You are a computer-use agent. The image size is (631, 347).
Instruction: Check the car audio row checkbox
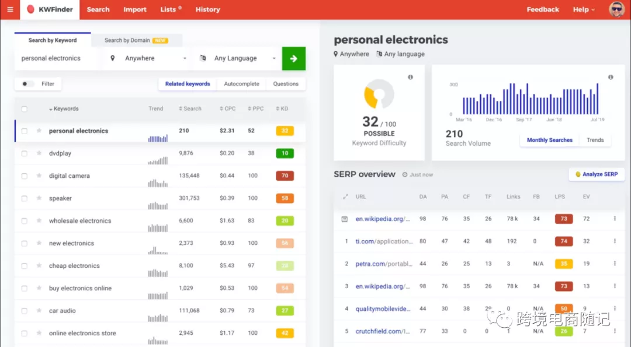click(x=25, y=311)
